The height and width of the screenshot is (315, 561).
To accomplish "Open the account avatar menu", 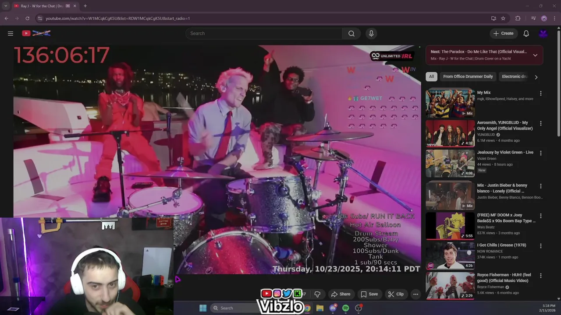I will coord(543,33).
